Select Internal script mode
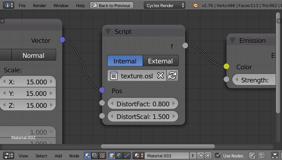The width and height of the screenshot is (282, 160). point(125,61)
